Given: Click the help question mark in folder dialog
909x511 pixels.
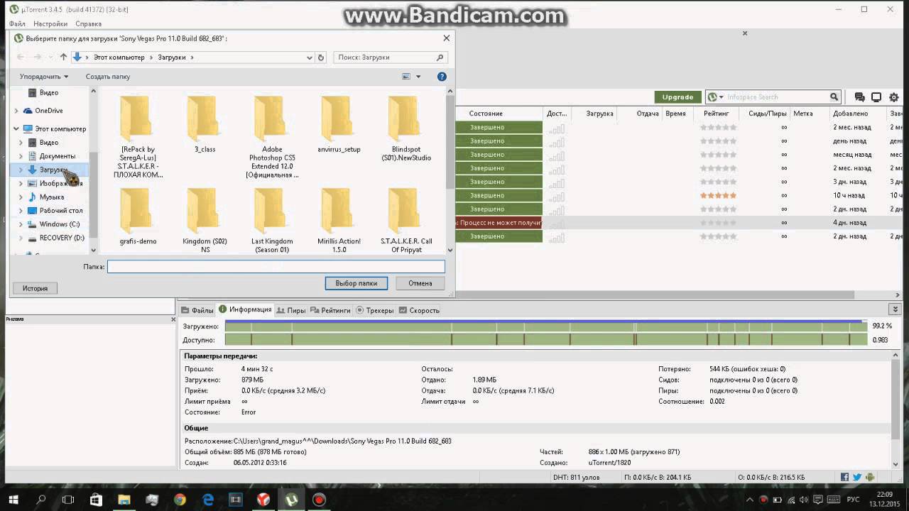Looking at the screenshot, I should (x=442, y=77).
